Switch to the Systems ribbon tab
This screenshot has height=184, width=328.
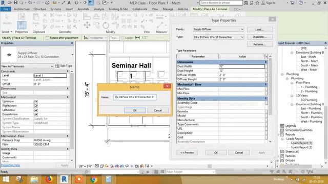coord(56,9)
